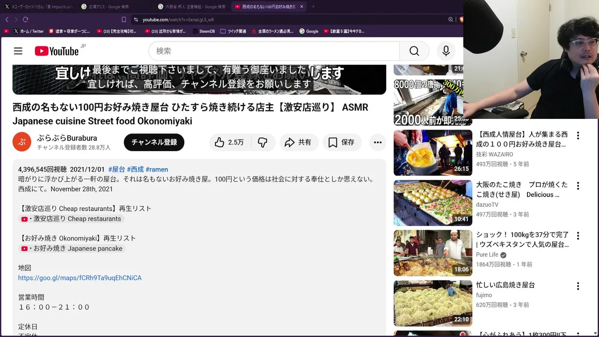Viewport: 599px width, 337px height.
Task: Open ぶらぶらBurabura channel avatar
Action: [22, 142]
